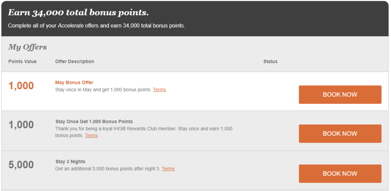391x191 pixels.
Task: Select the May Bonus Offer title
Action: pos(74,82)
